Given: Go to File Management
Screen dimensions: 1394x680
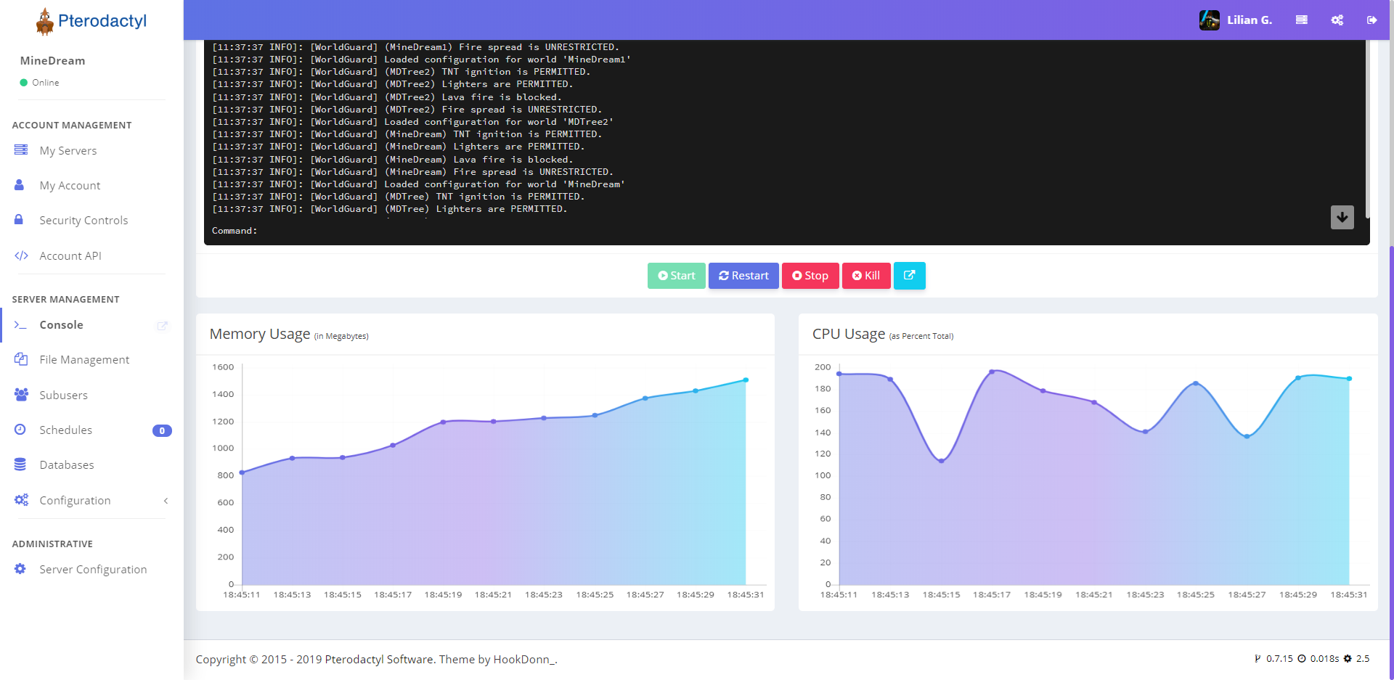Looking at the screenshot, I should (x=84, y=360).
